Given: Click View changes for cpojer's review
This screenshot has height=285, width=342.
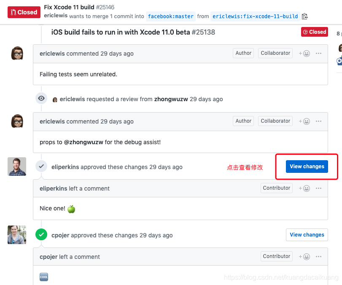Looking at the screenshot, I should click(307, 235).
